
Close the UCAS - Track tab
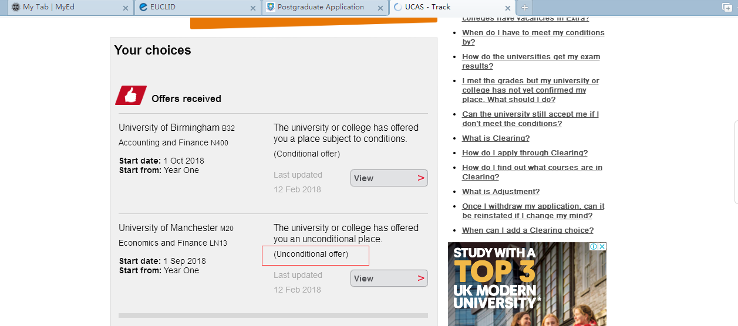507,8
